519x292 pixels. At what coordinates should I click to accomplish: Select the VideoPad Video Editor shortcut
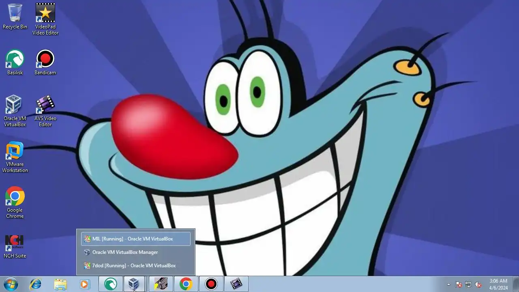[x=45, y=19]
